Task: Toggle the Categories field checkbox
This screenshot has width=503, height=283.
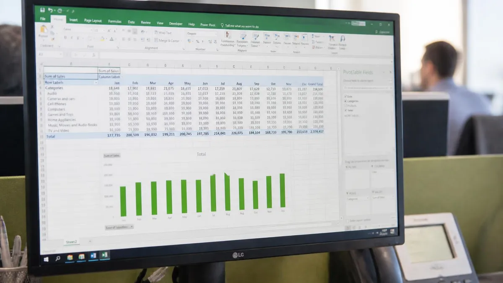Action: (345, 101)
